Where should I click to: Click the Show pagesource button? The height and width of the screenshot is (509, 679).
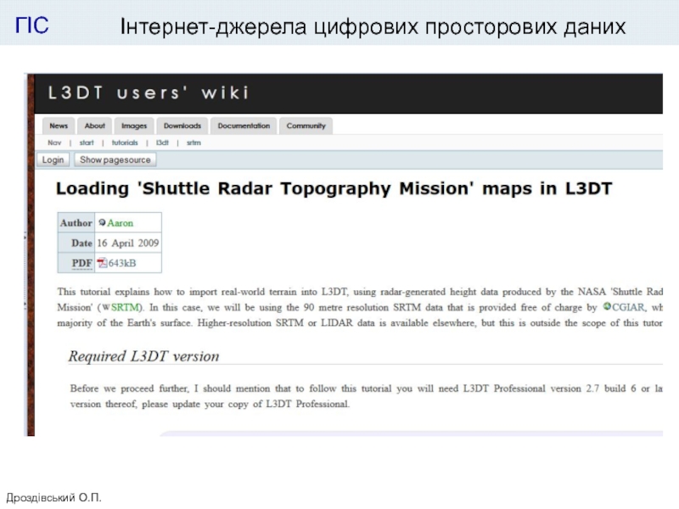(x=115, y=159)
